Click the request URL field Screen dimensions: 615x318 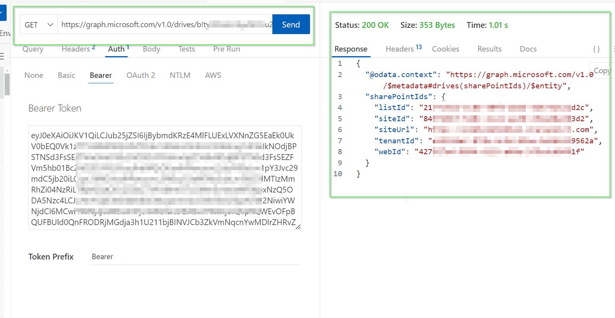(x=165, y=24)
